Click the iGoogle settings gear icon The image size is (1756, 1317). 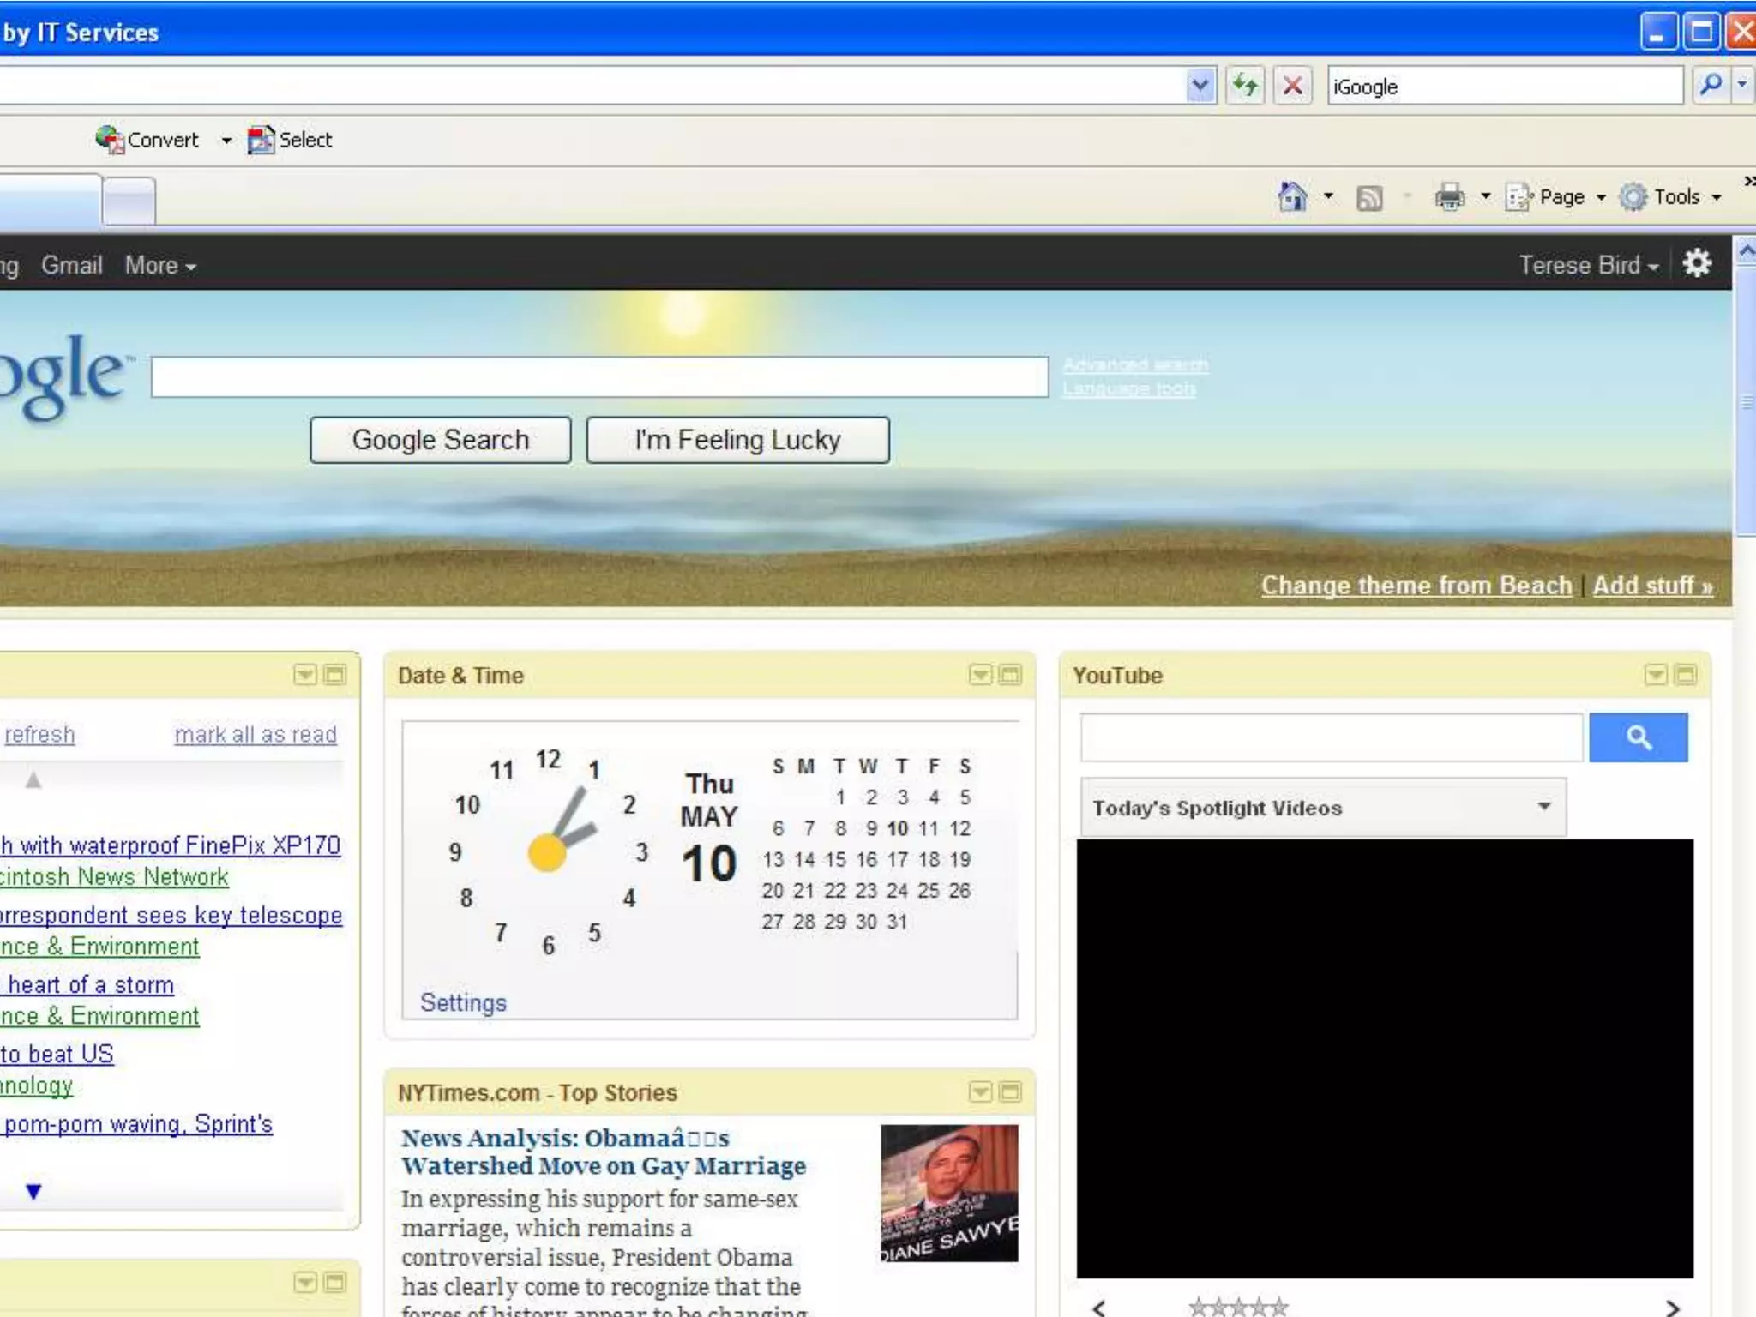coord(1697,263)
